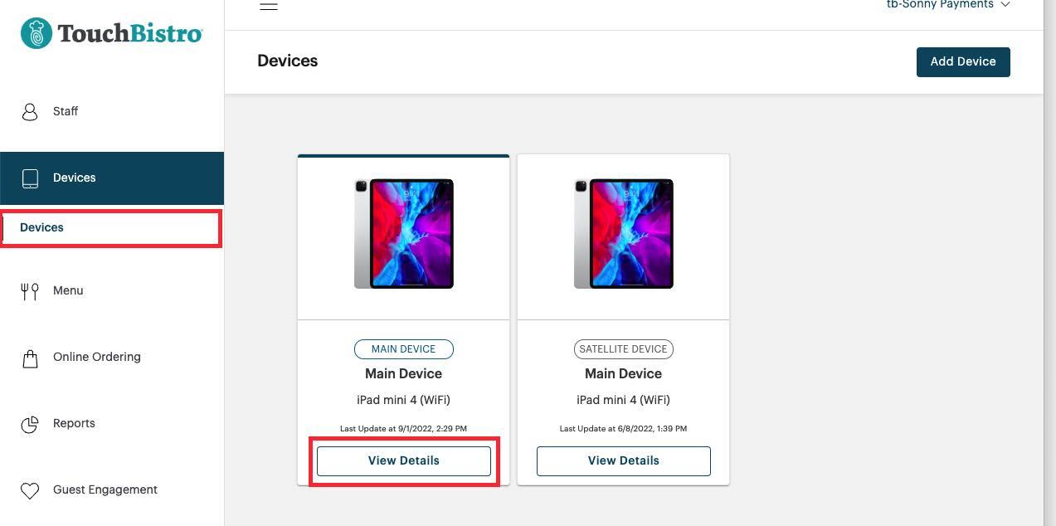Open the tb-Sonny Payments account dropdown

coord(940,5)
